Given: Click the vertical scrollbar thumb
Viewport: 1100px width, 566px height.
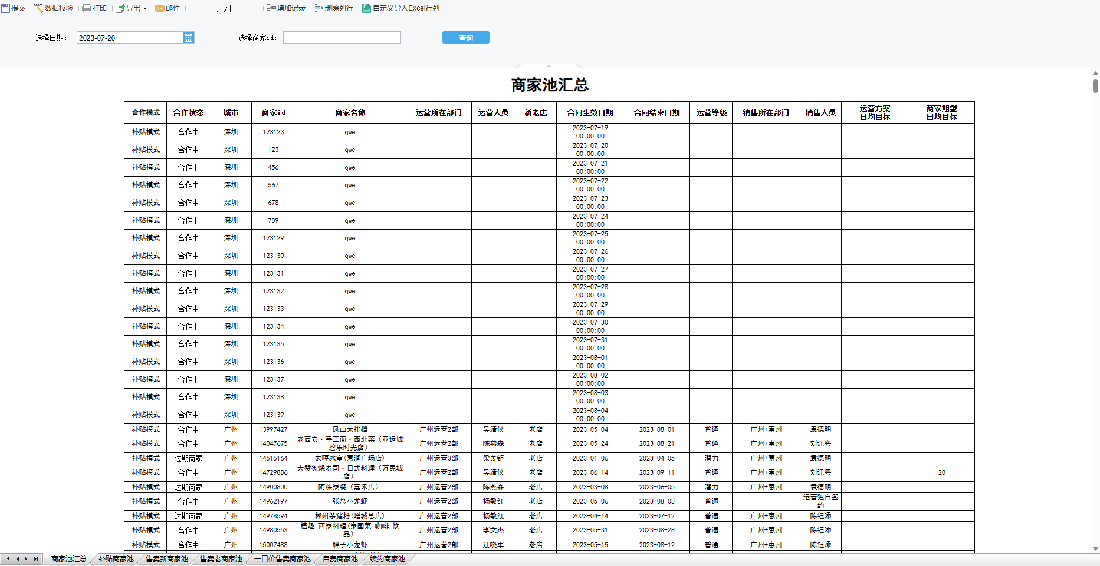Looking at the screenshot, I should [1095, 86].
